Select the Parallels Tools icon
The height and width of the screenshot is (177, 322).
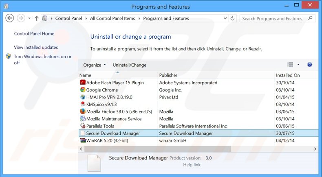coord(83,126)
